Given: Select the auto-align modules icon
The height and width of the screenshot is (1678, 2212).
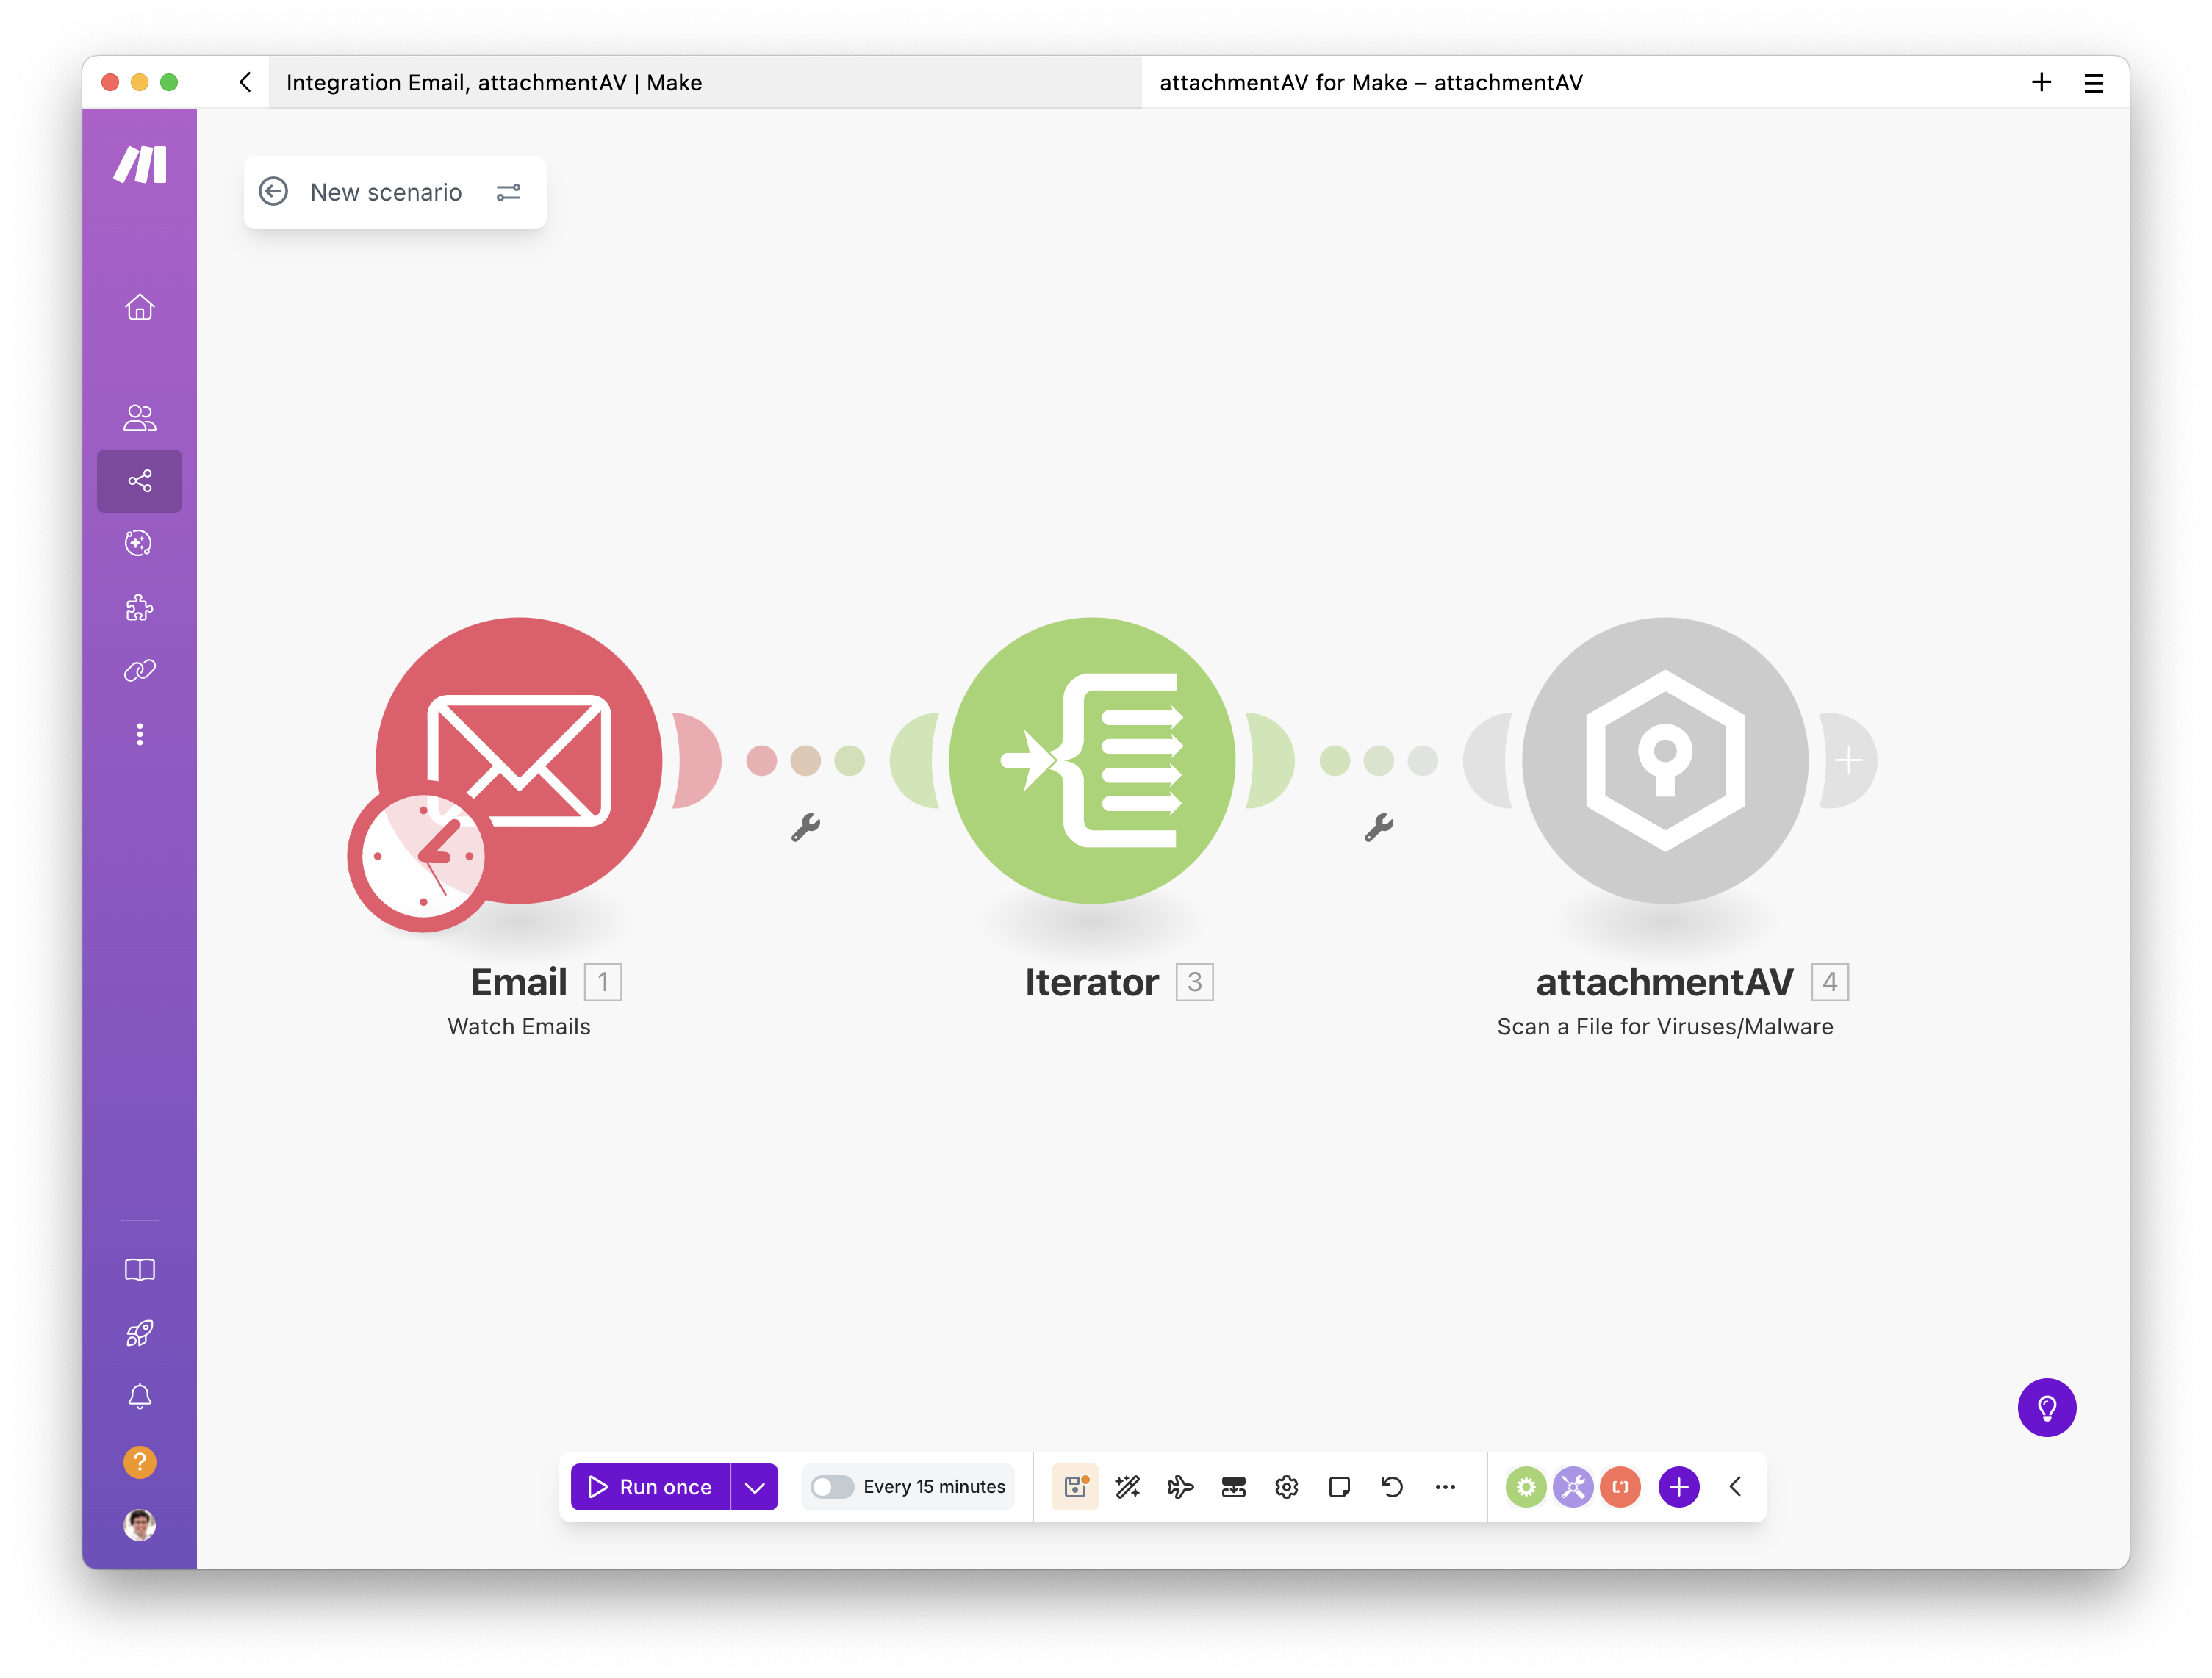Looking at the screenshot, I should [1234, 1487].
